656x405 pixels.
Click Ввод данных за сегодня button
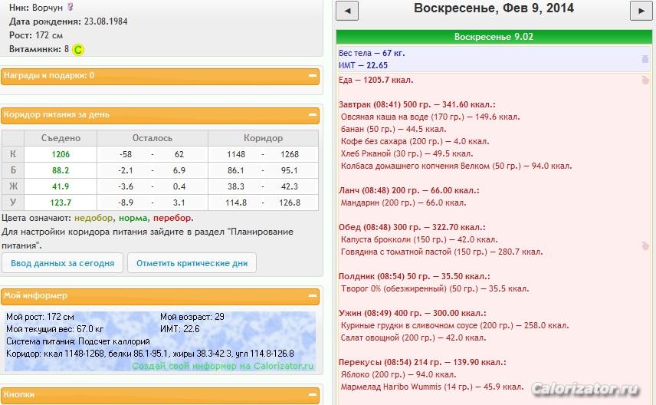(62, 263)
